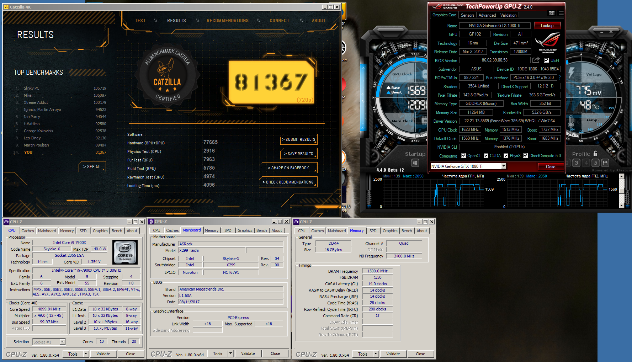This screenshot has width=632, height=362.
Task: Toggle the OpenCL checkbox
Action: (x=463, y=156)
